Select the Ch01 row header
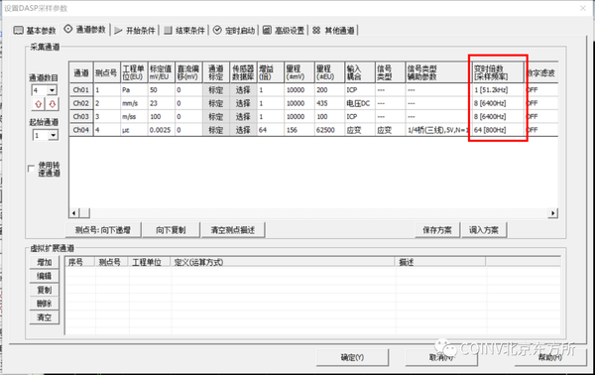 [x=81, y=90]
